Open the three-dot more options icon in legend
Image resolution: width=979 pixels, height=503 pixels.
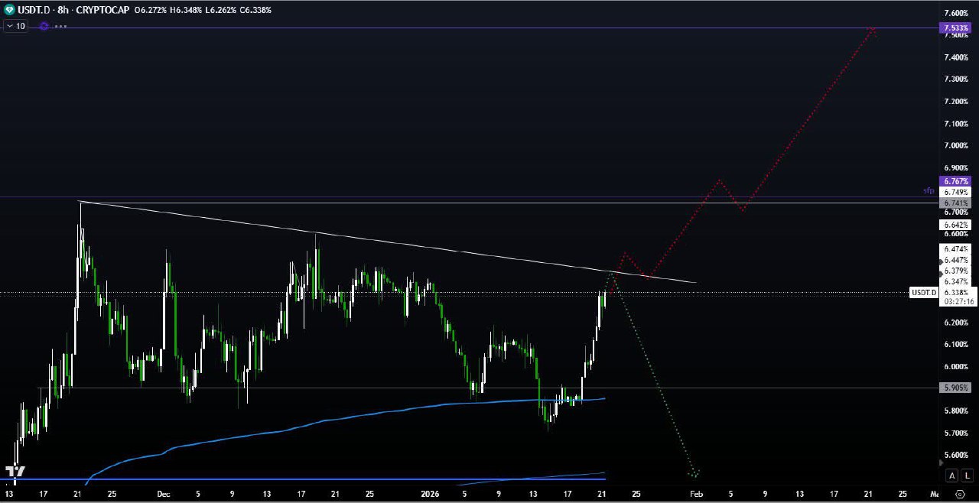click(60, 26)
